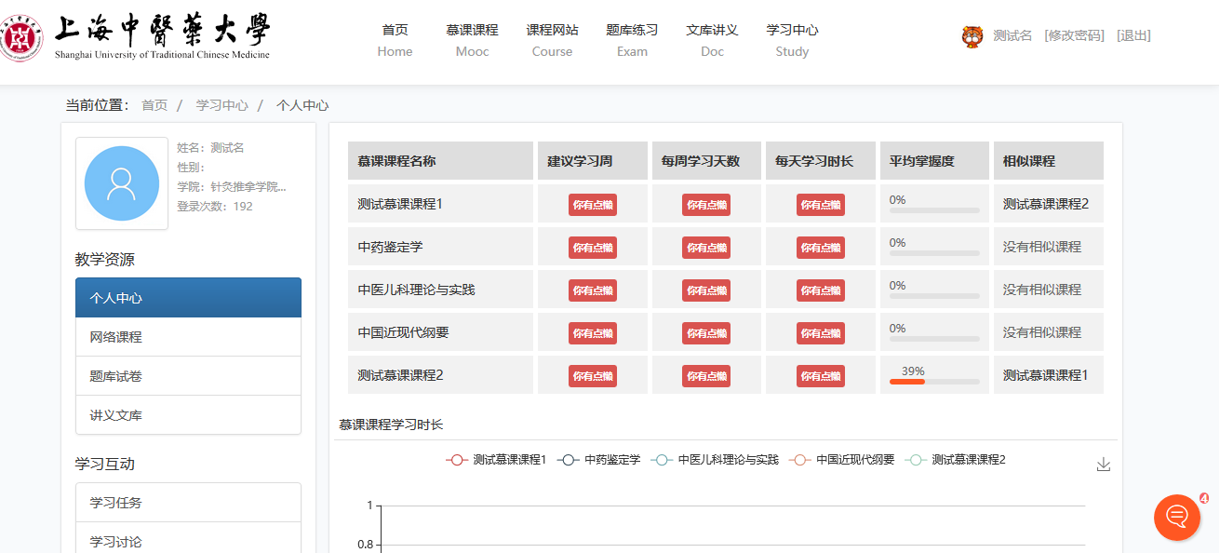Image resolution: width=1220 pixels, height=553 pixels.
Task: Click the blue profile picture placeholder
Action: [122, 183]
